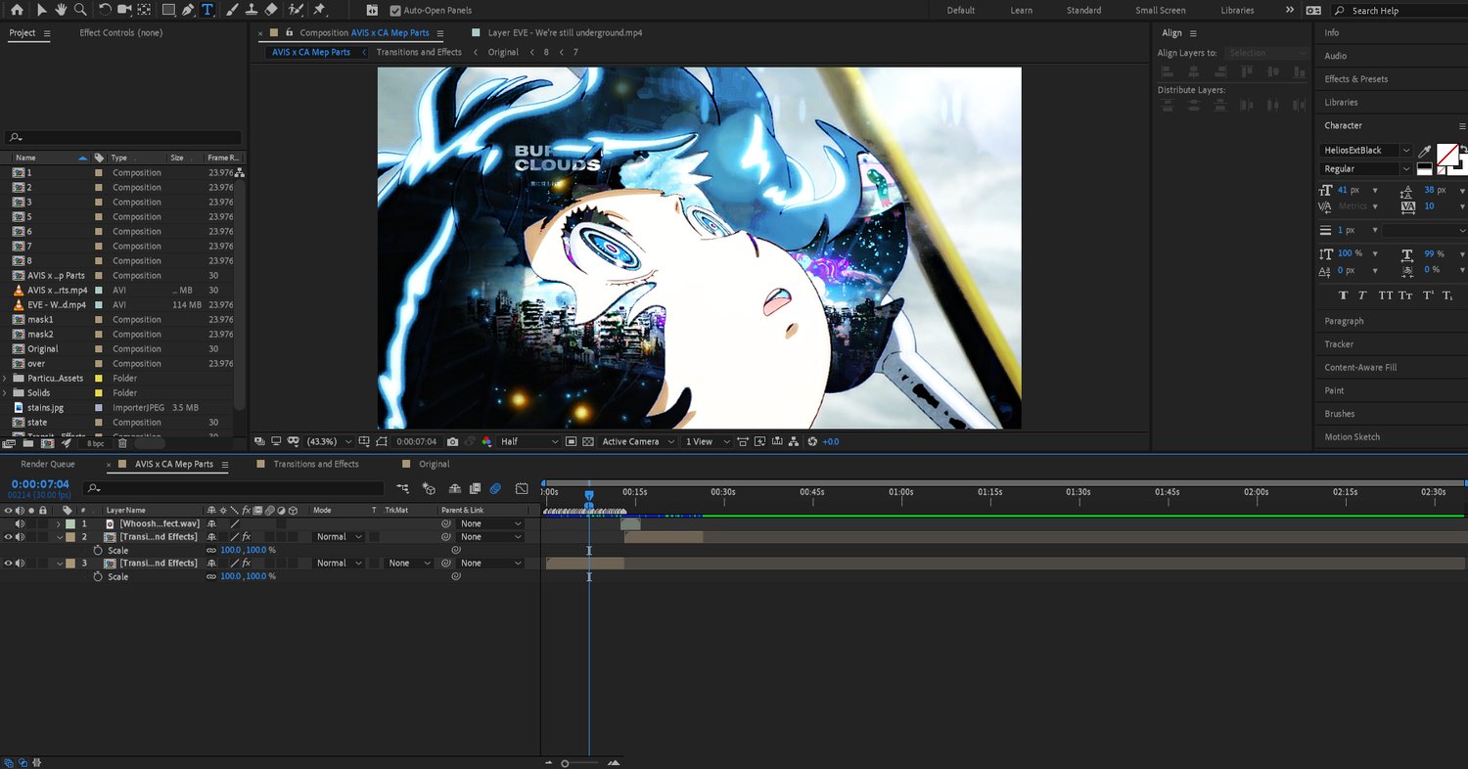Select the Learn workspace

pyautogui.click(x=1021, y=11)
